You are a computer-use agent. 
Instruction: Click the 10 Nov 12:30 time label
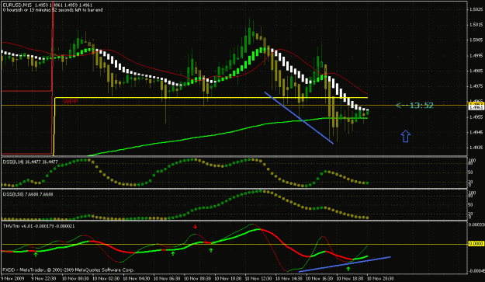coord(259,279)
